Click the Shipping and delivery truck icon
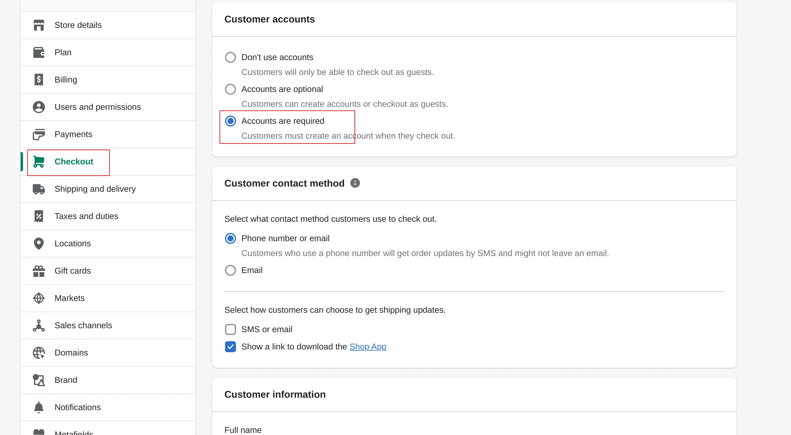Viewport: 791px width, 435px height. [39, 189]
